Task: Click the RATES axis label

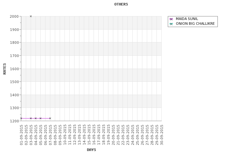Action: click(x=5, y=69)
